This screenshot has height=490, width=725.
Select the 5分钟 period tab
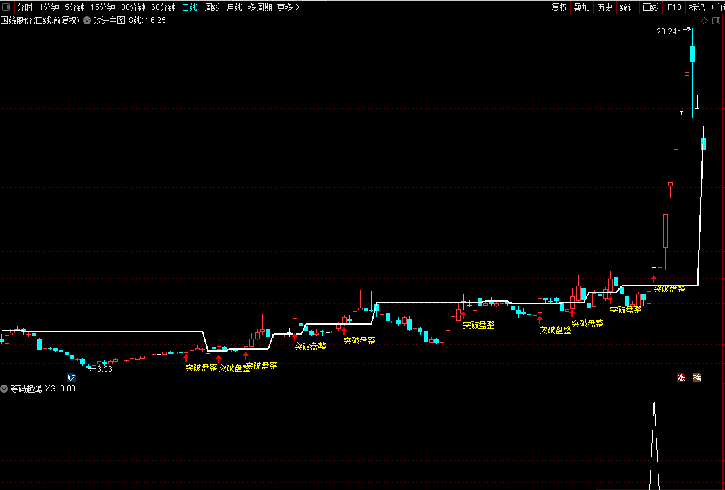pos(74,7)
